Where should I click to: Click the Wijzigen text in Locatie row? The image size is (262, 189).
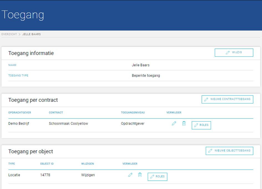[88, 175]
